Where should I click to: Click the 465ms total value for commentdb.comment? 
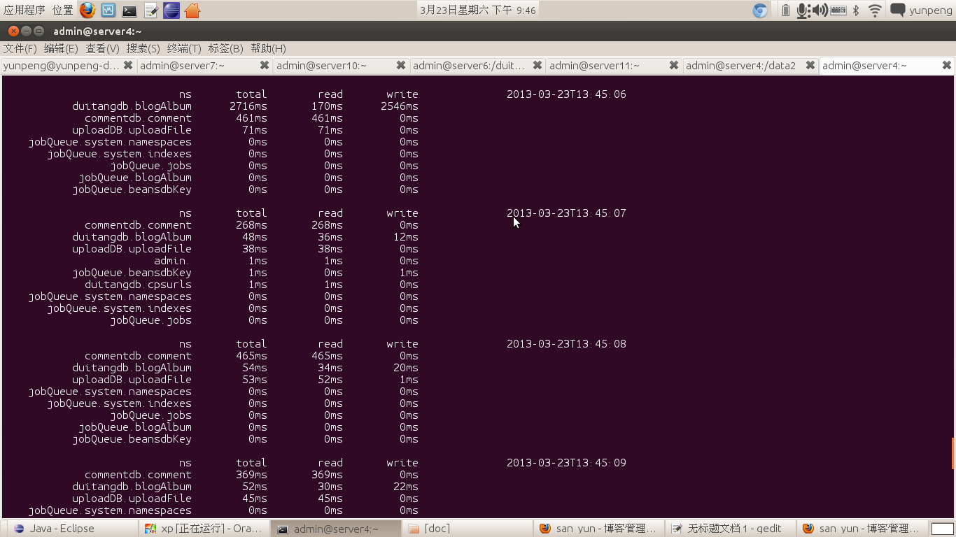pos(251,356)
